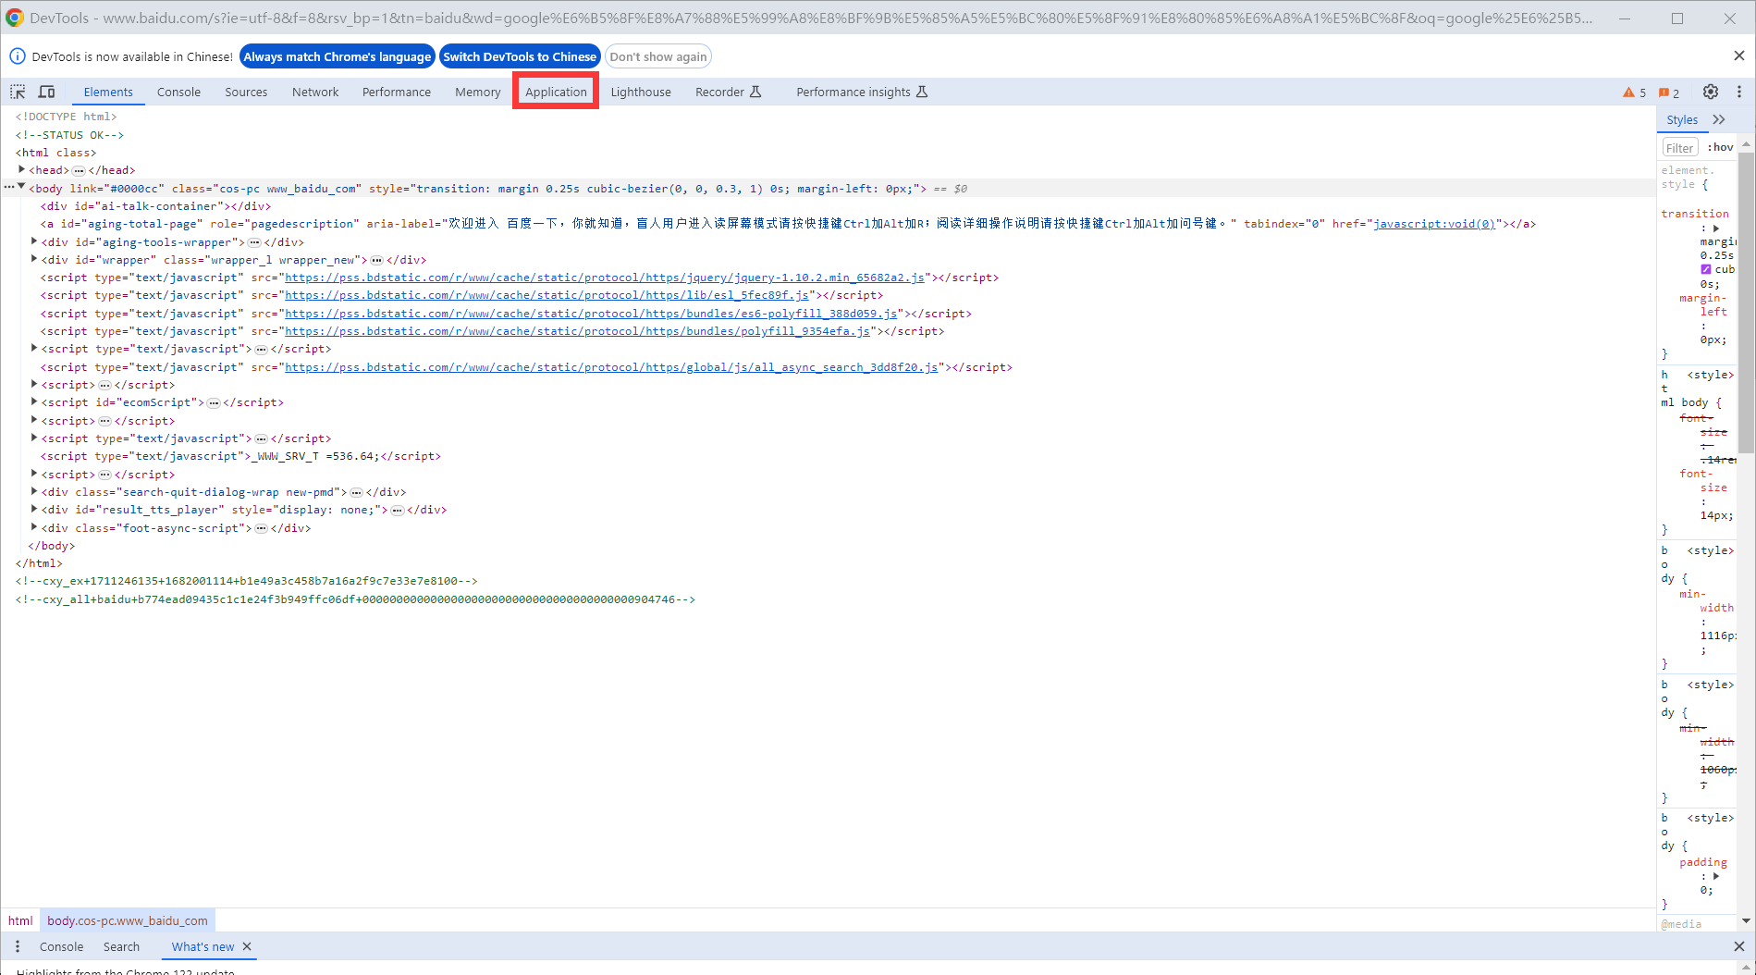Click the issues count icon showing 2
Image resolution: width=1756 pixels, height=975 pixels.
click(1669, 93)
